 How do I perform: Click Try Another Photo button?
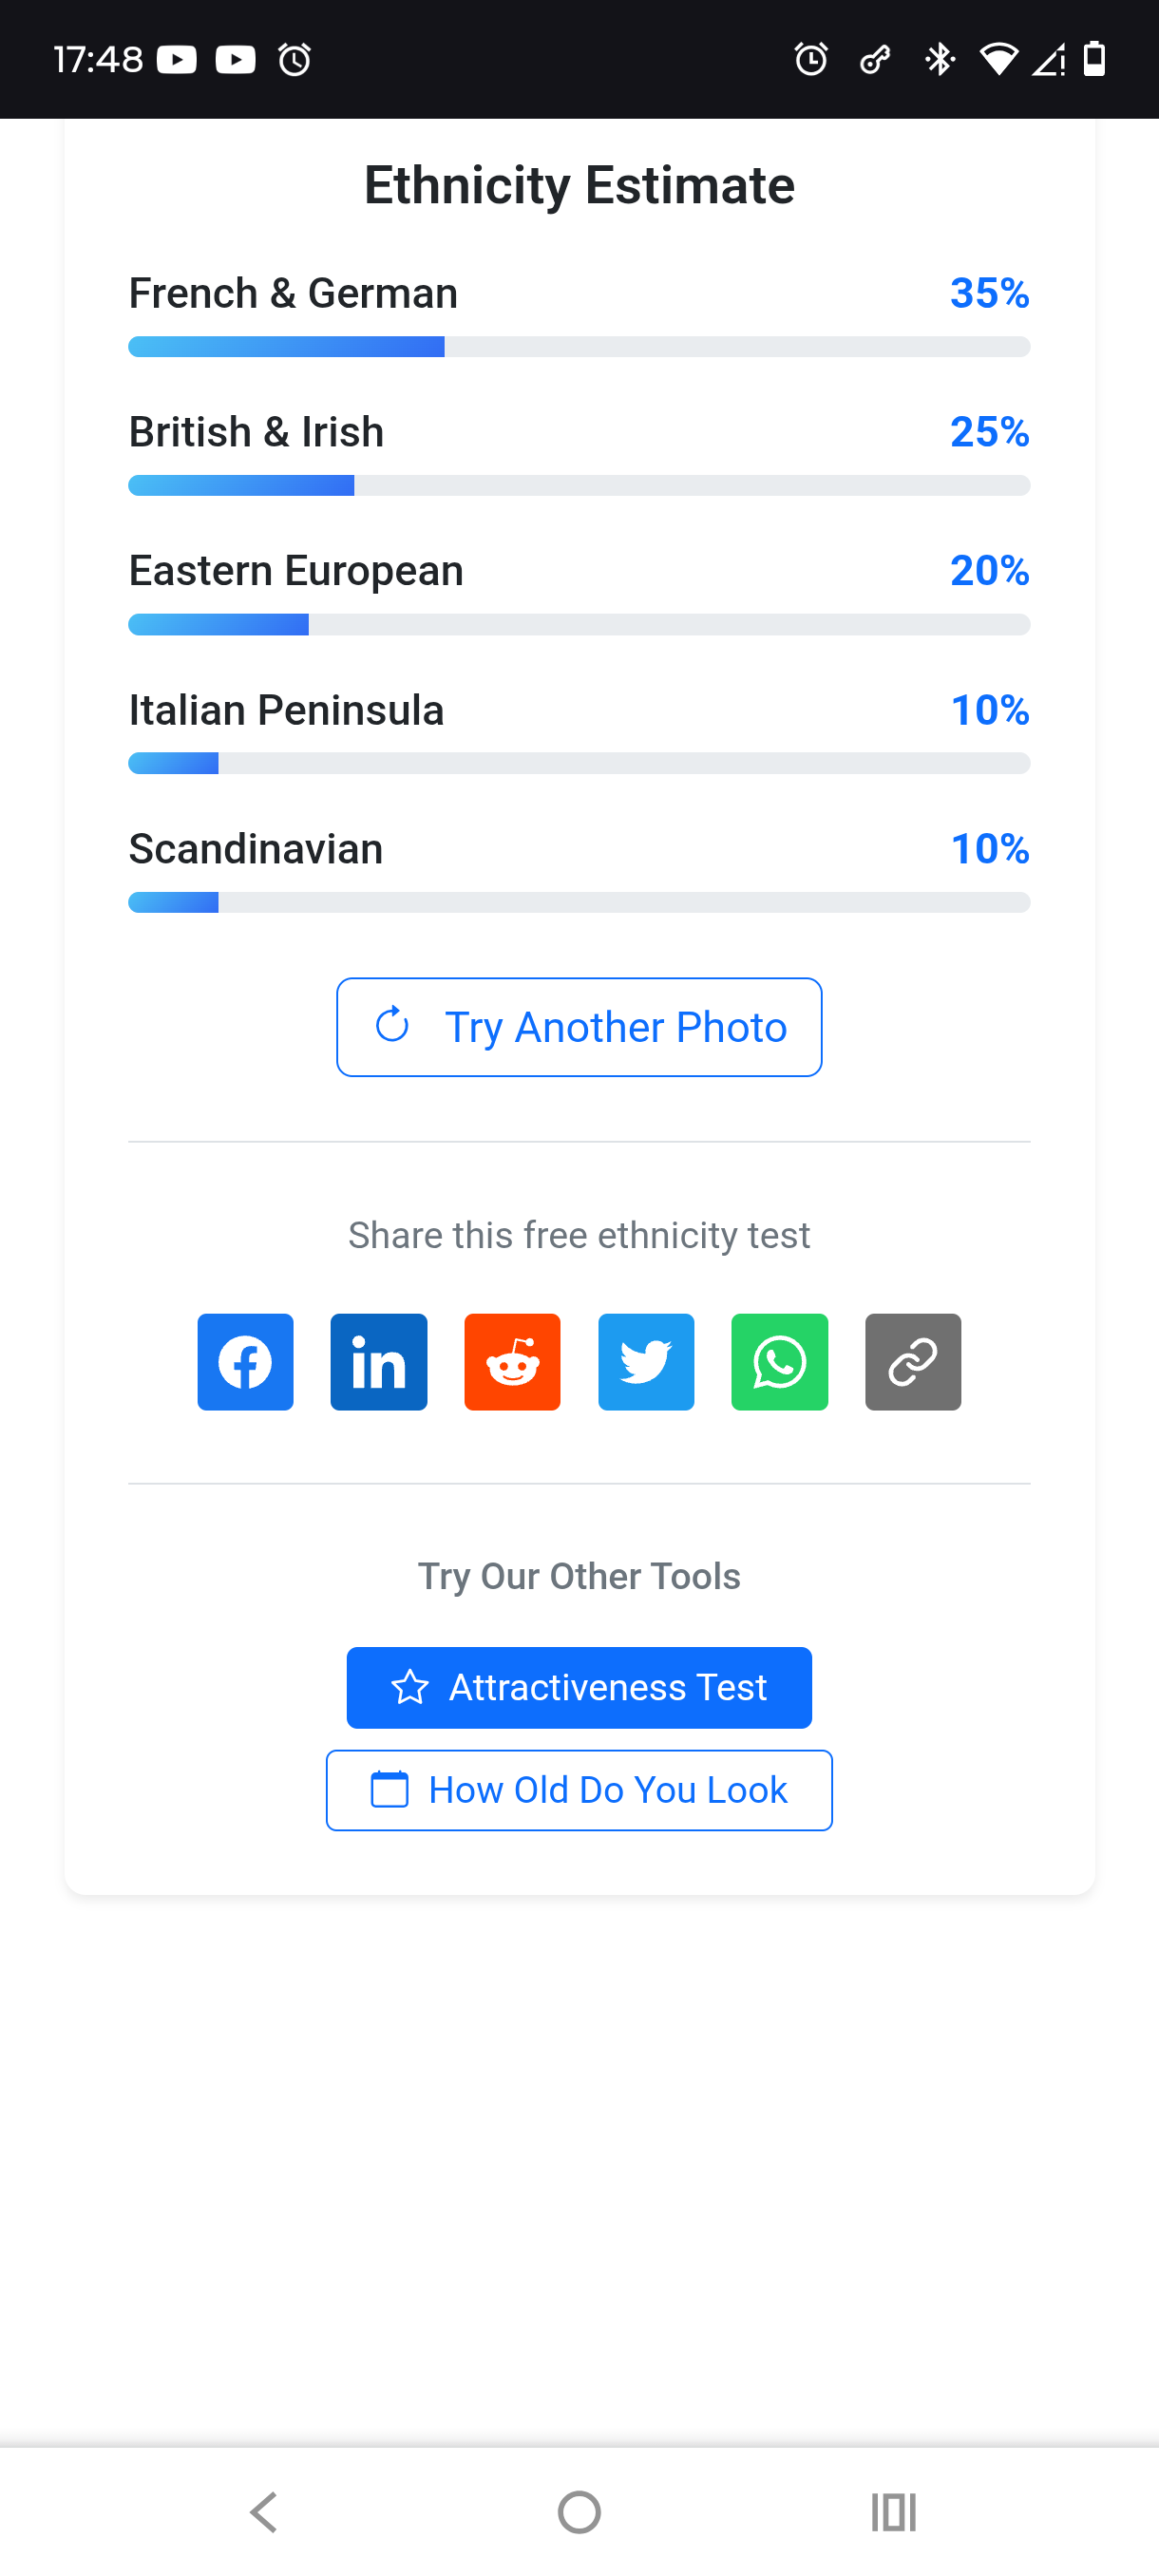[x=579, y=1027]
